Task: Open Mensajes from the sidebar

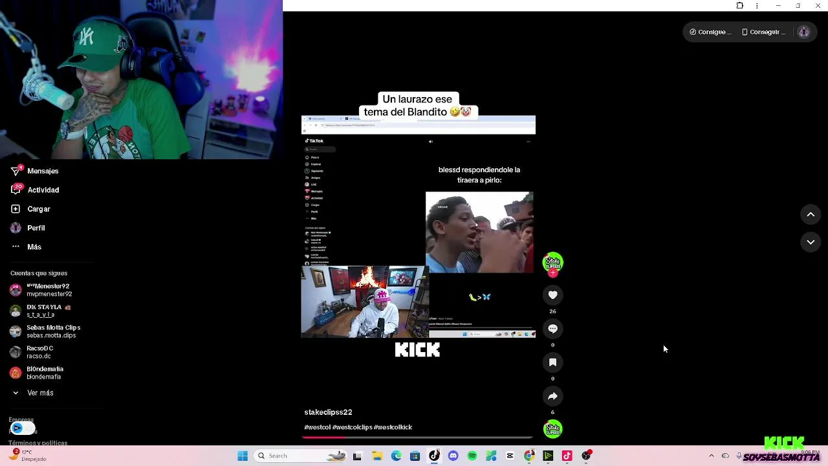Action: click(x=36, y=171)
